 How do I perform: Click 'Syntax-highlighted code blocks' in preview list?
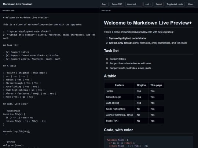click(128, 38)
